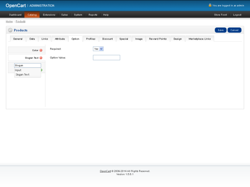Focus the Option Value text field
This screenshot has height=187, width=250.
click(106, 58)
